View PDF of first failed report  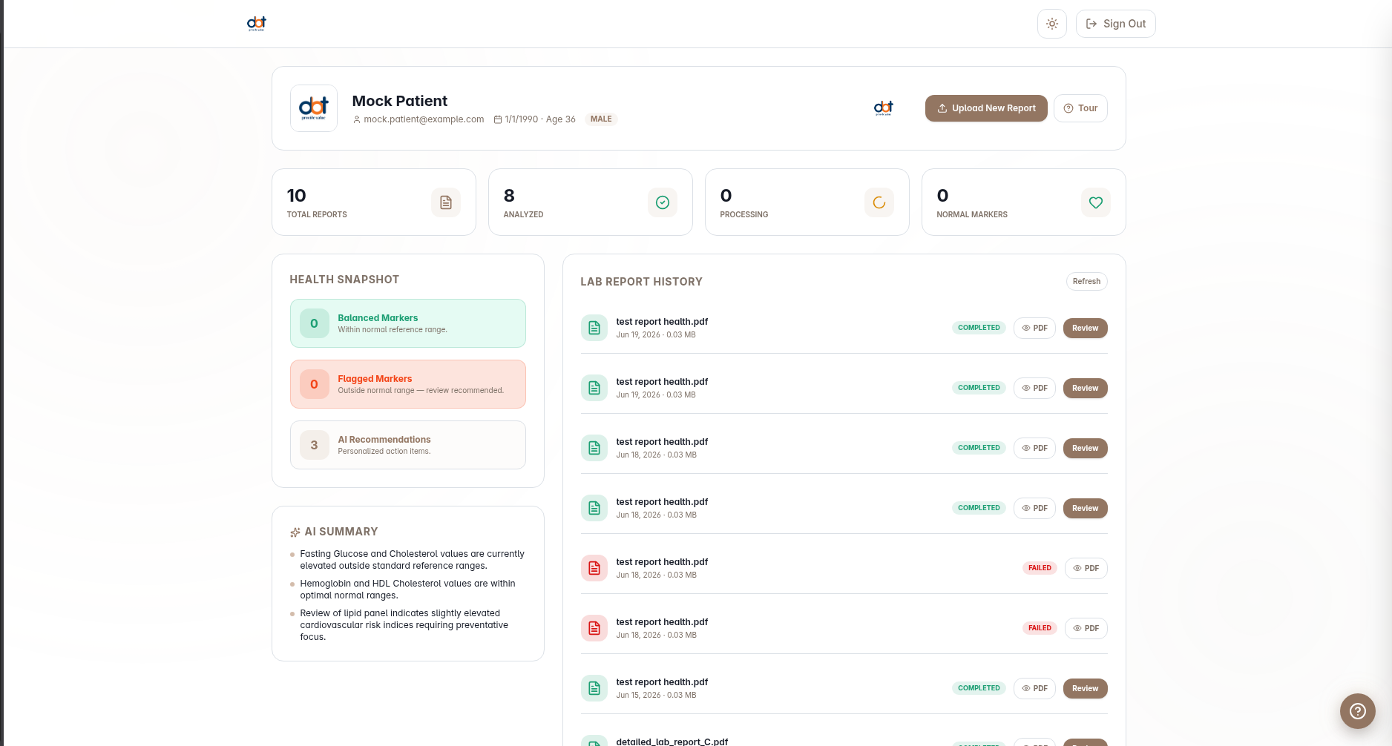tap(1086, 568)
